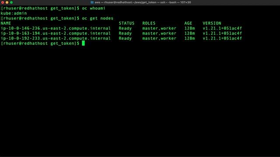This screenshot has height=157, width=280.
Task: Click node name ip-10-0-146-236.us-east-2.compute.internal
Action: pos(56,28)
